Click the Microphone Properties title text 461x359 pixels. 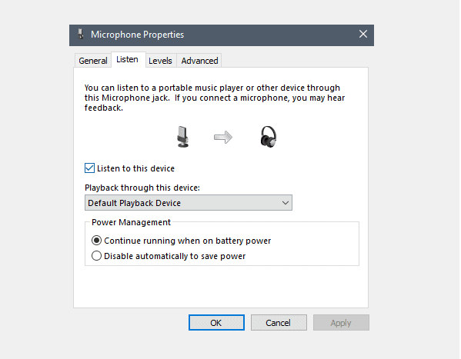pyautogui.click(x=137, y=35)
